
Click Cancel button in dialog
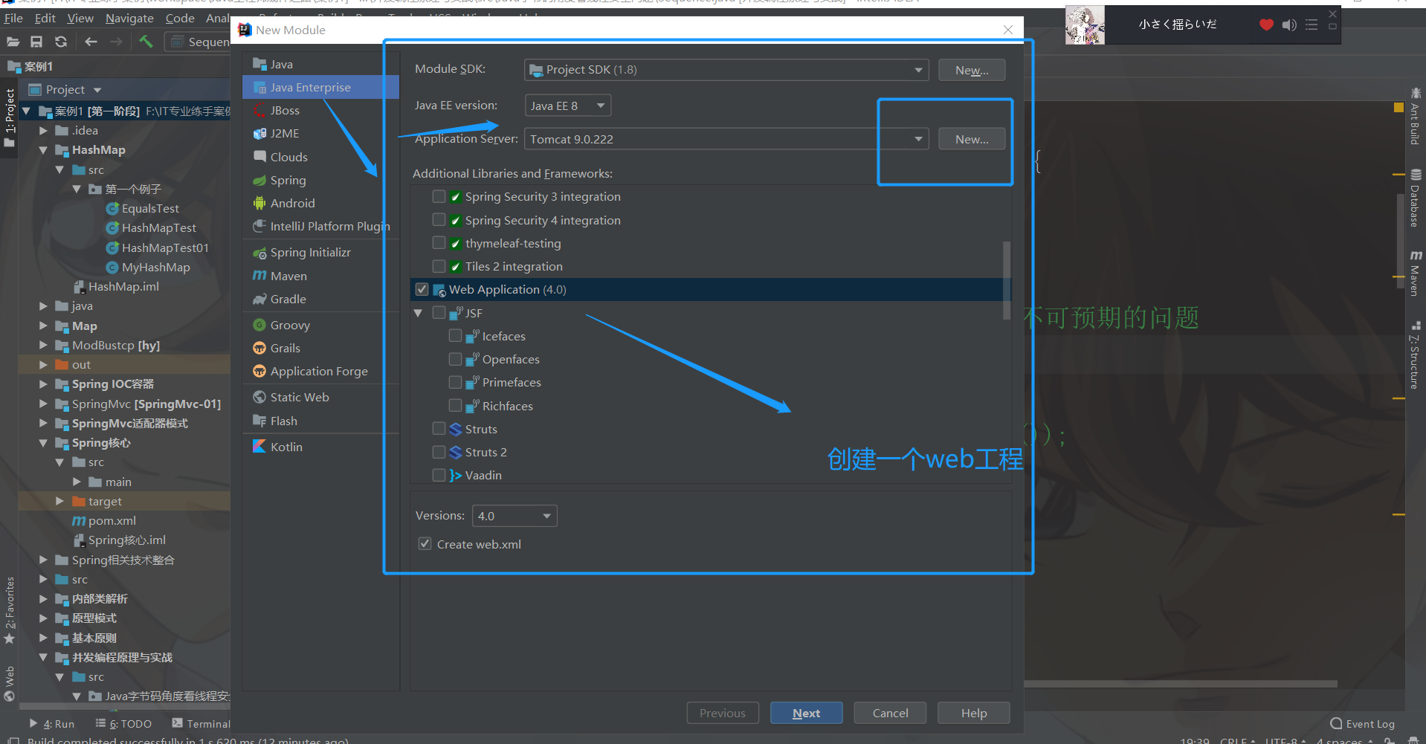890,713
